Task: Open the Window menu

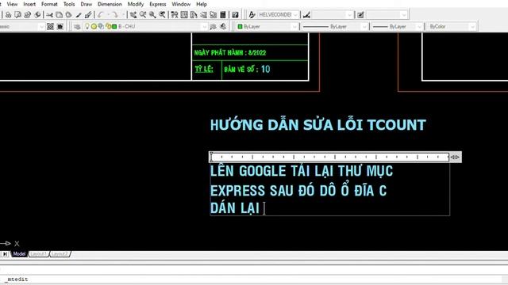Action: coord(181,4)
